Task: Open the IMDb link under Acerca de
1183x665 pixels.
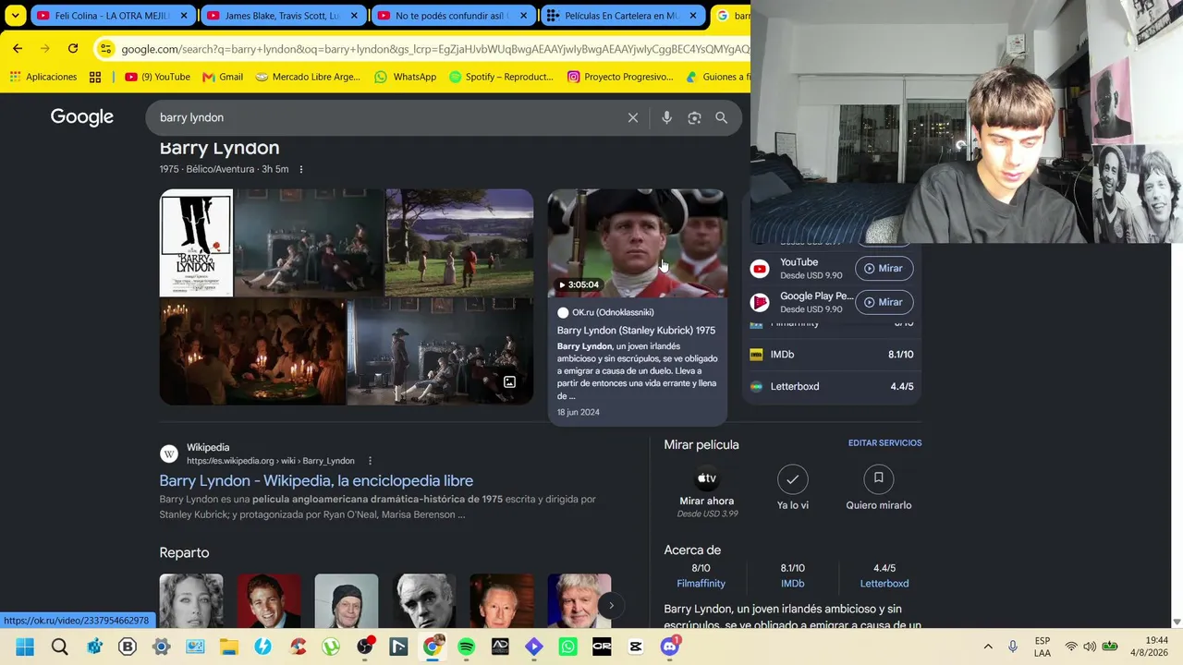Action: [x=793, y=584]
